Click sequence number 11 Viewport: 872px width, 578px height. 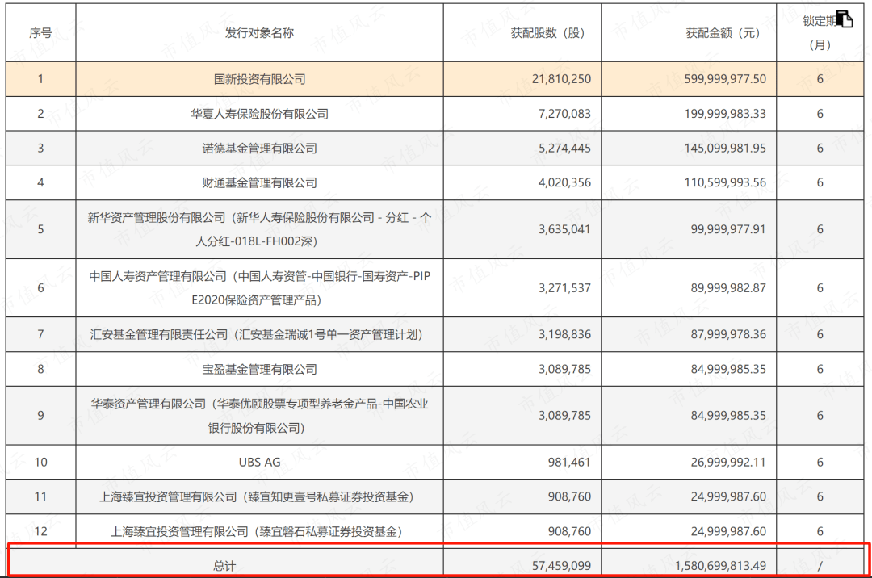pyautogui.click(x=40, y=496)
